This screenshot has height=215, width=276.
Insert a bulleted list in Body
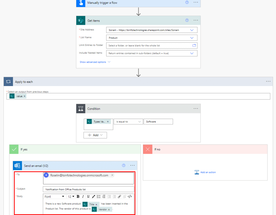click(x=99, y=196)
